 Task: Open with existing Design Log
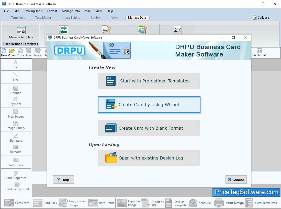point(149,158)
